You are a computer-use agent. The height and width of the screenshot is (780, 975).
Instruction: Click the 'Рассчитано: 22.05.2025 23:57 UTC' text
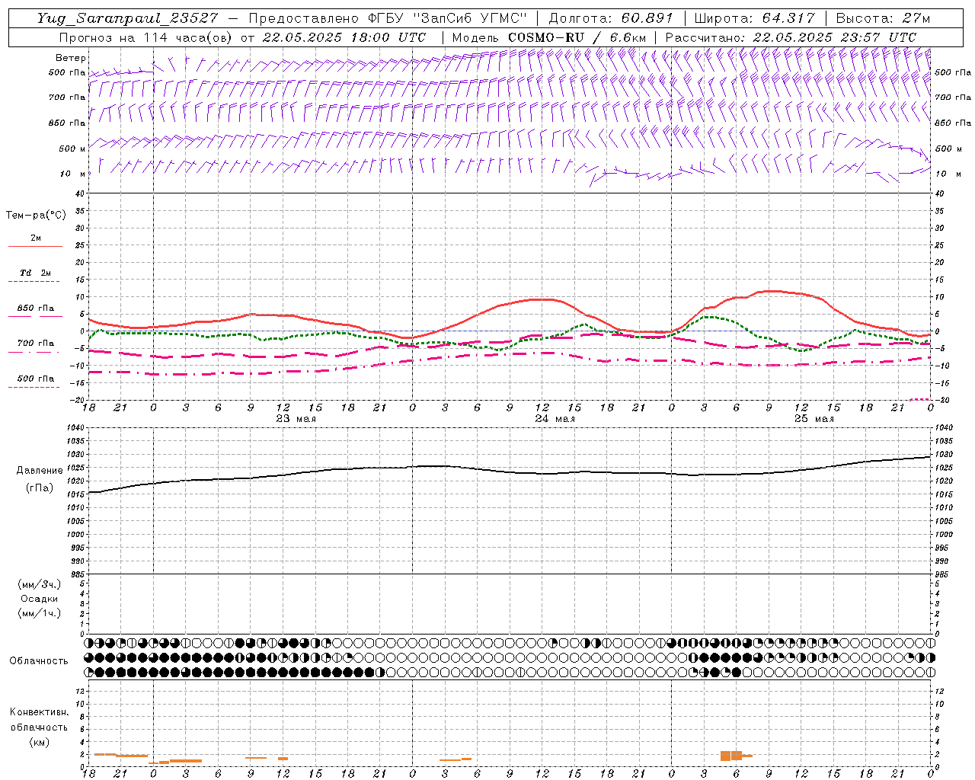(x=791, y=37)
